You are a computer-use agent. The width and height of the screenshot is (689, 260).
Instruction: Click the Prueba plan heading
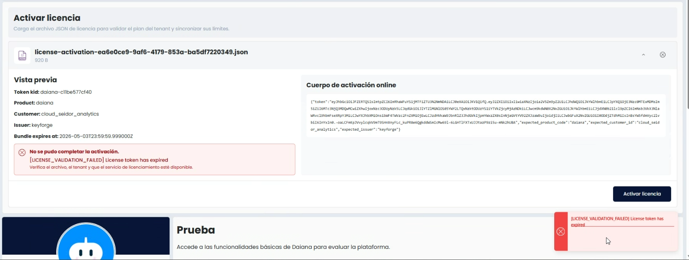click(196, 230)
